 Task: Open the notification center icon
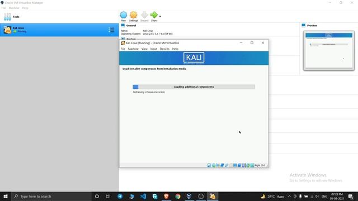coord(351,197)
